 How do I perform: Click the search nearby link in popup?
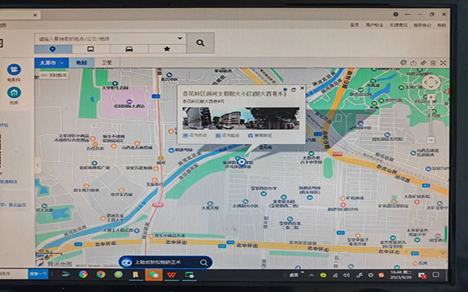click(260, 135)
